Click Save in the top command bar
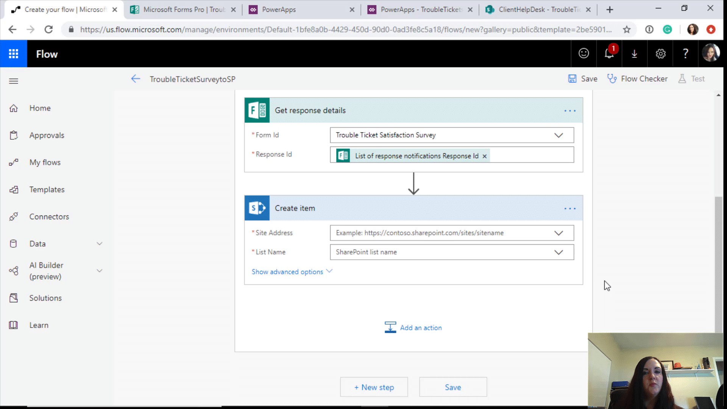727x409 pixels. pyautogui.click(x=583, y=79)
